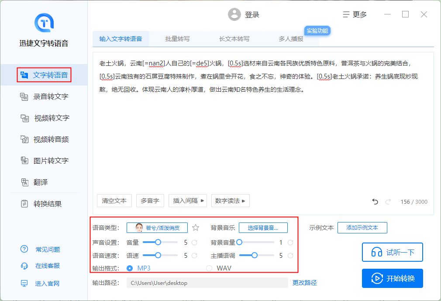This screenshot has height=301, width=441.
Task: Favorite the 若兮 voice with the star
Action: pyautogui.click(x=195, y=227)
